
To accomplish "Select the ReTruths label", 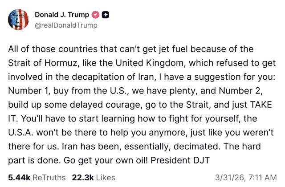I will [x=49, y=177].
